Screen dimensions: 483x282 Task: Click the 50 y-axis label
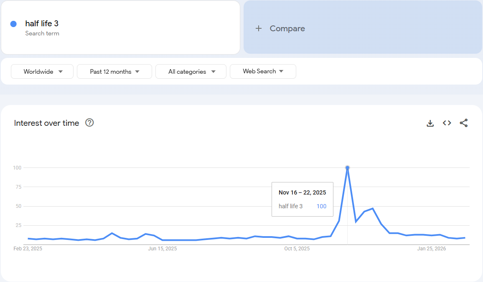point(18,206)
